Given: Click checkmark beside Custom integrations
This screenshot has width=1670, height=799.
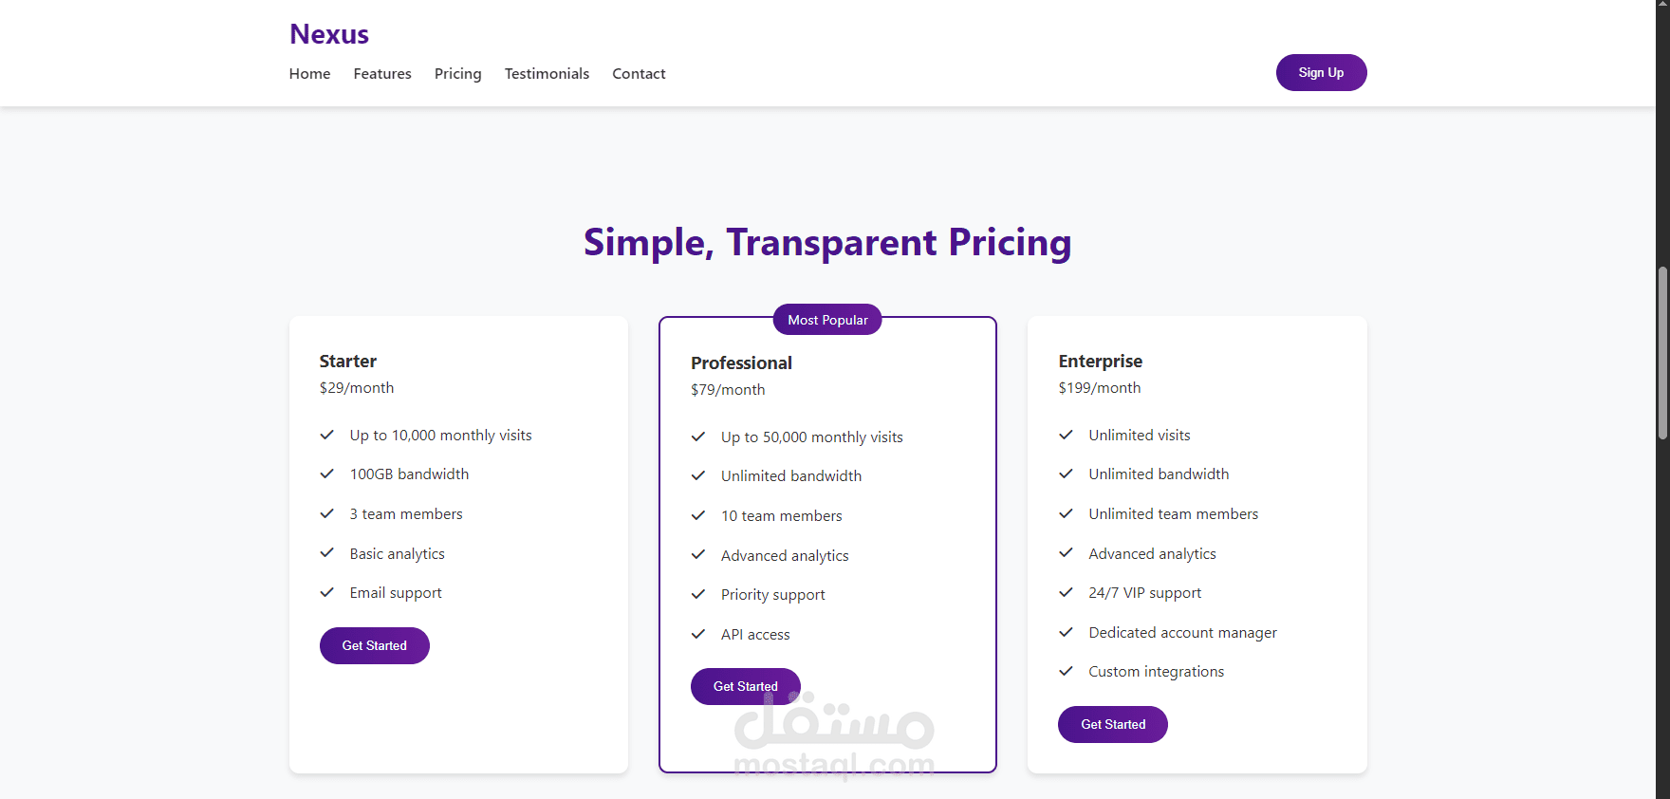Looking at the screenshot, I should click(1066, 671).
